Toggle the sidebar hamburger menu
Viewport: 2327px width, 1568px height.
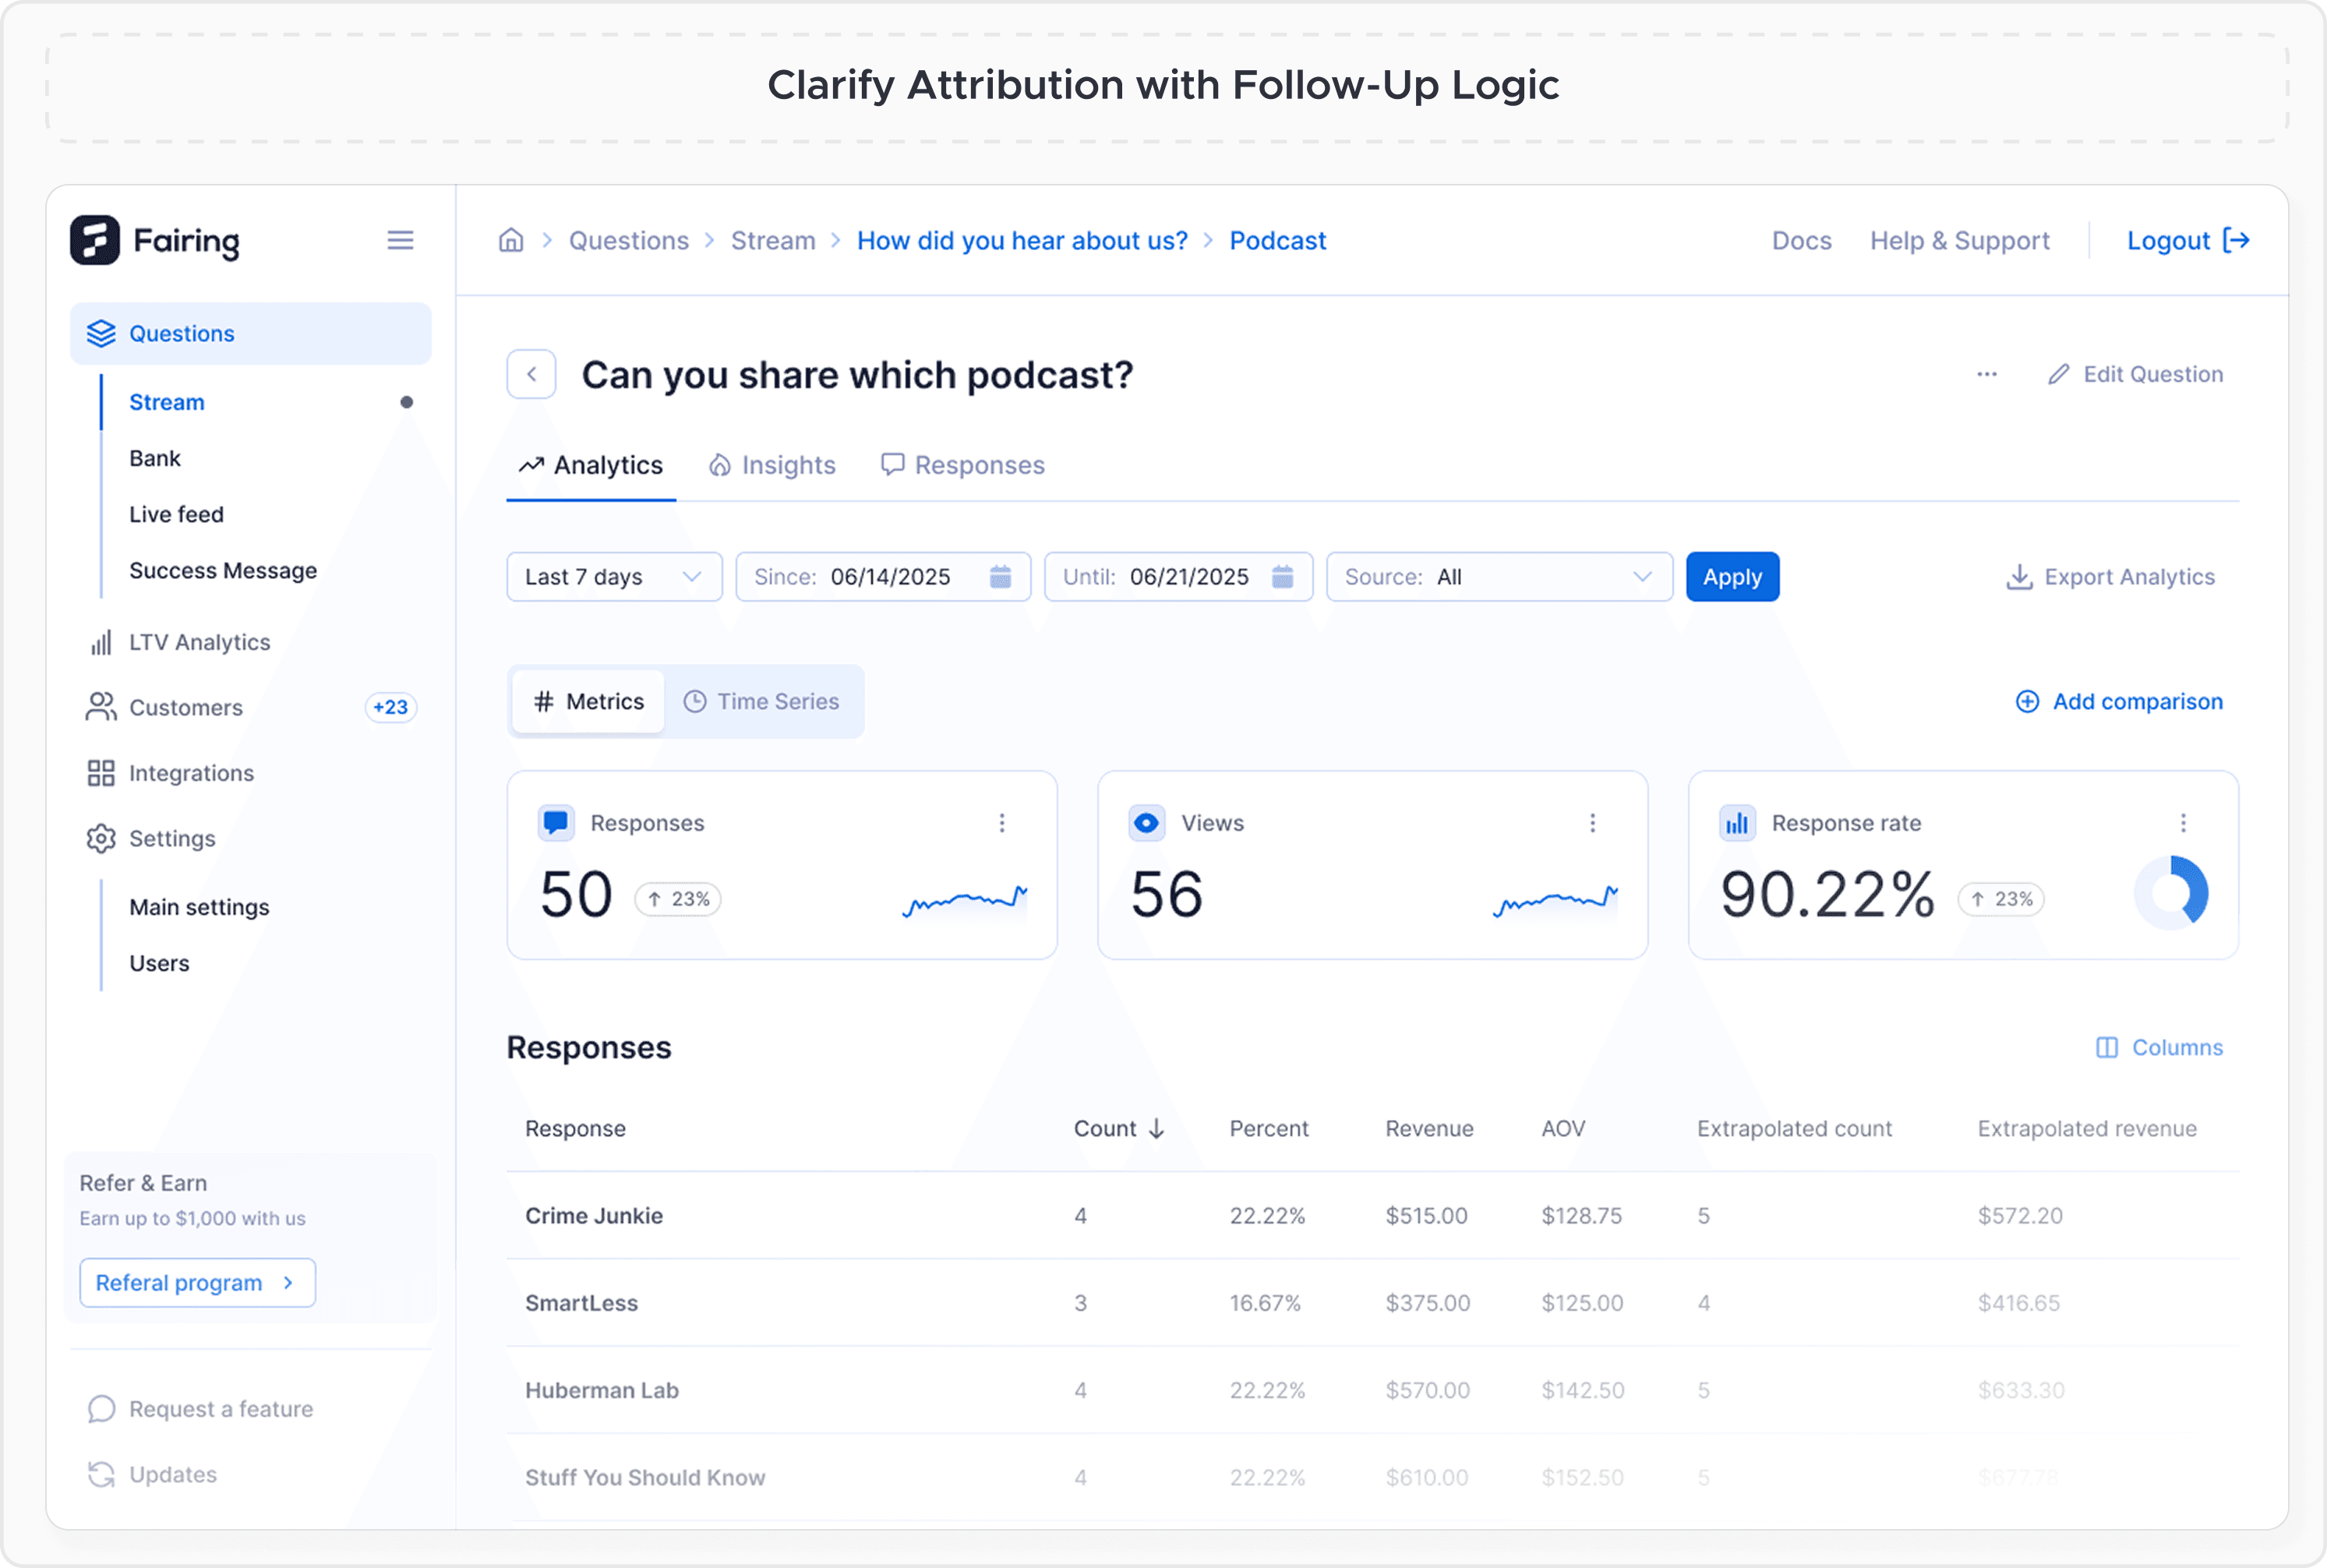click(x=400, y=240)
